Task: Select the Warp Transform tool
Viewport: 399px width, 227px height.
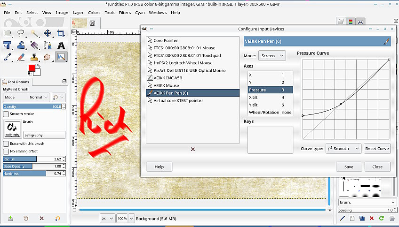Action: [21, 45]
